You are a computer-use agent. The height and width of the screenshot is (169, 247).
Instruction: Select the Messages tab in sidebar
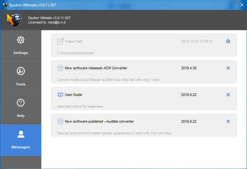point(20,140)
